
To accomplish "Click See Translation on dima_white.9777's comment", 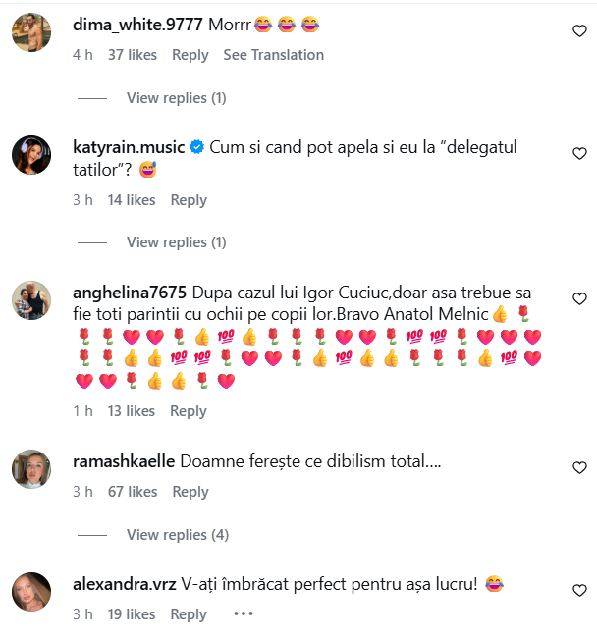I will (273, 55).
